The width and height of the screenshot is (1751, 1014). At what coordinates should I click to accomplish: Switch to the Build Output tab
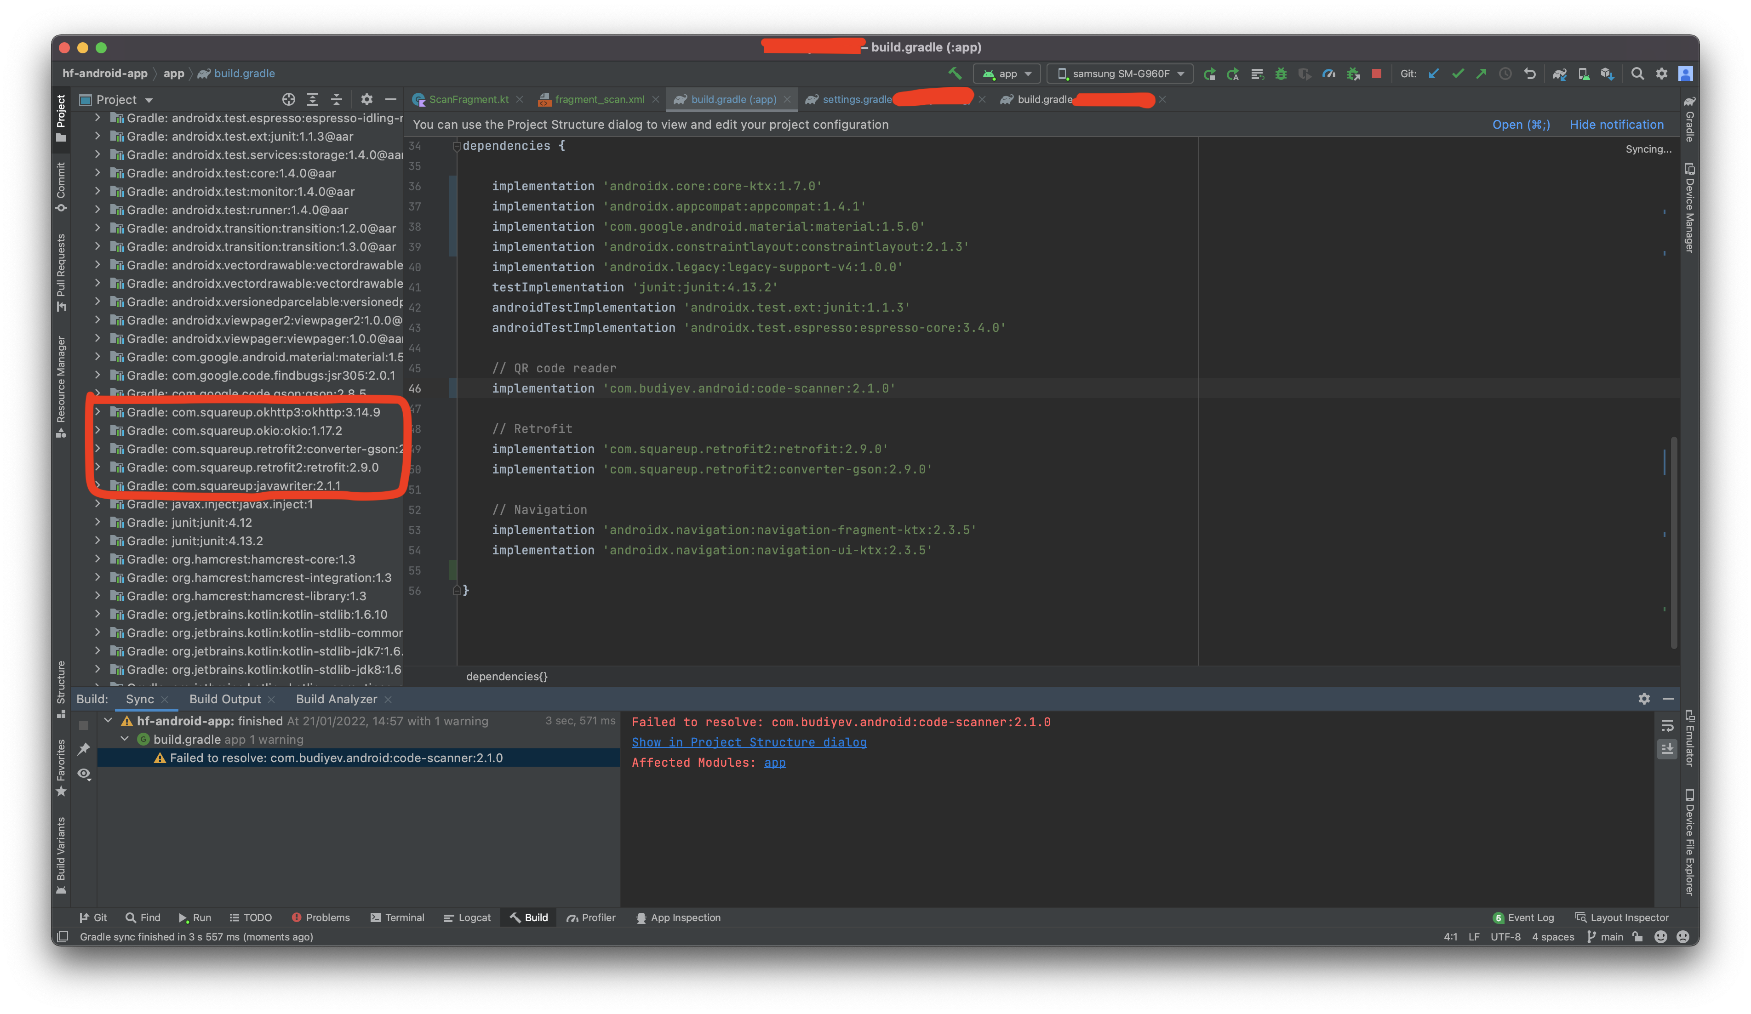pos(226,699)
